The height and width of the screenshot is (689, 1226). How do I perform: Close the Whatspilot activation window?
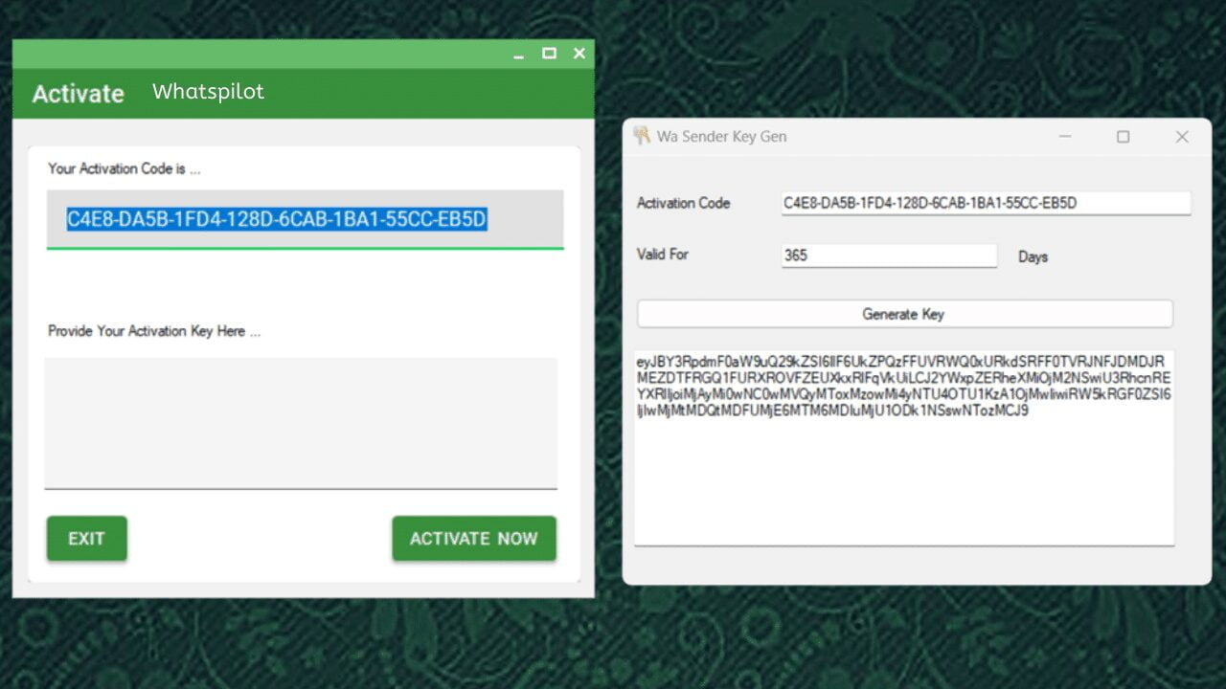click(x=579, y=54)
